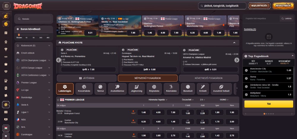The image size is (297, 139).
Task: Select the Asztalitenisz sport
Action: [117, 89]
